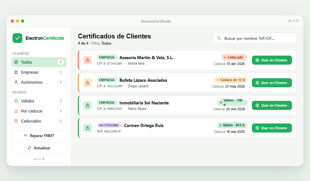Click the Válido · 859 d badge

tap(232, 125)
